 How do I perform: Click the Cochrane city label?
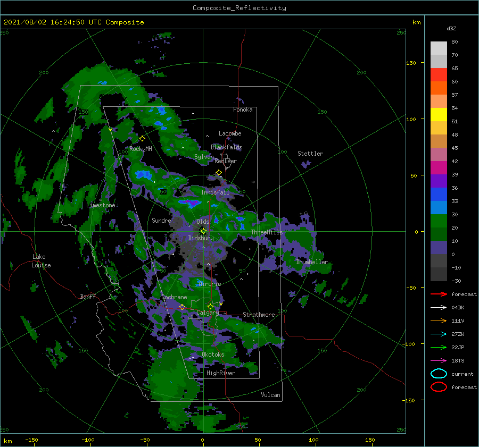point(174,297)
